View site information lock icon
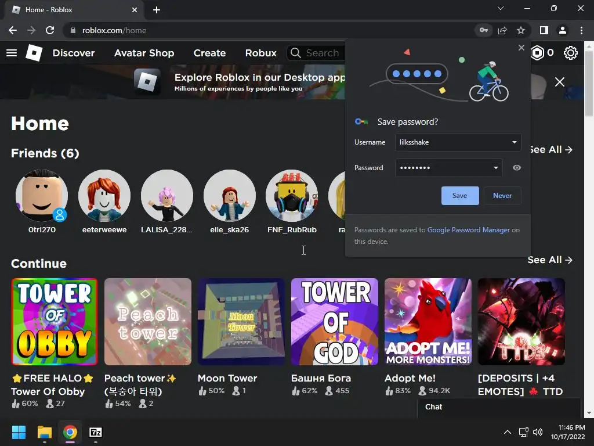Image resolution: width=594 pixels, height=446 pixels. click(73, 30)
